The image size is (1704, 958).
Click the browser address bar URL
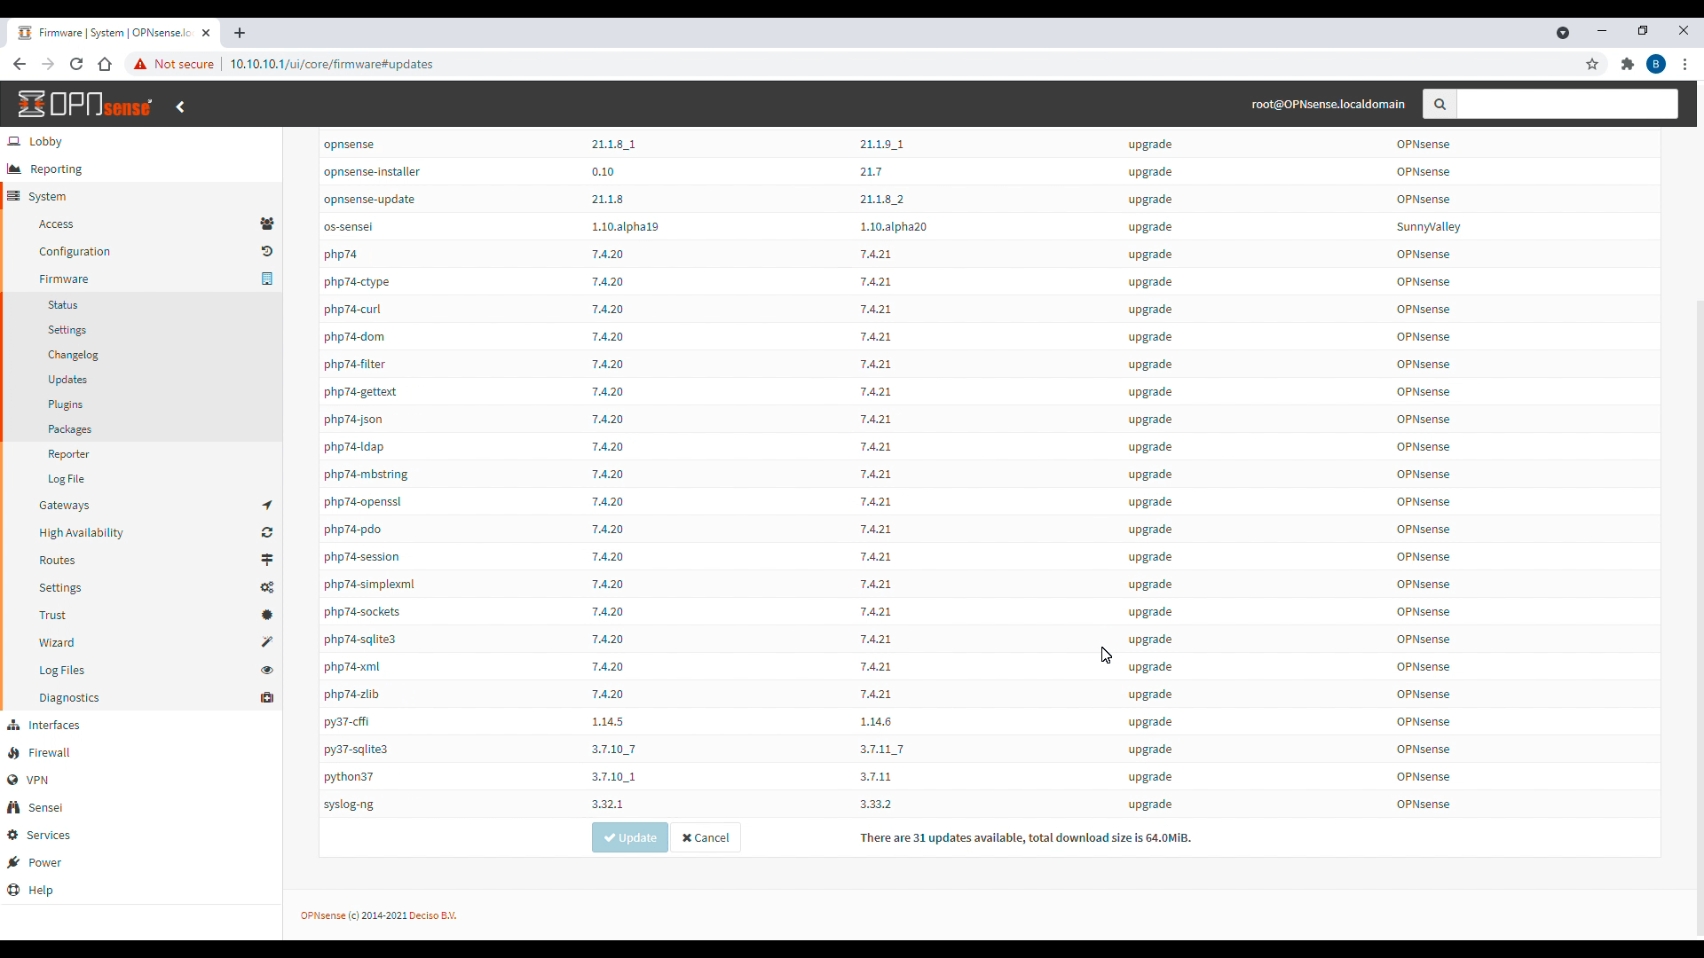(x=331, y=64)
